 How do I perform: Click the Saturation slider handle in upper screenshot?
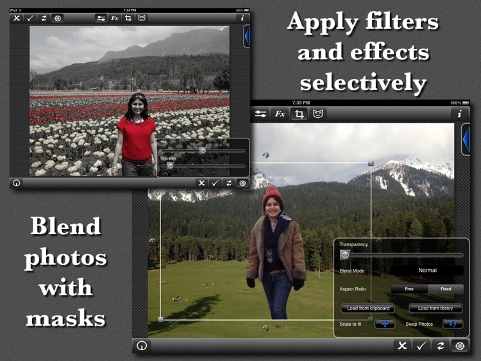170,166
